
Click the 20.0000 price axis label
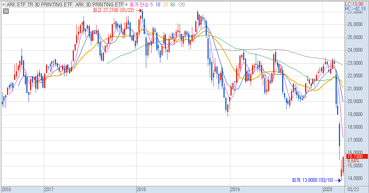(x=355, y=101)
